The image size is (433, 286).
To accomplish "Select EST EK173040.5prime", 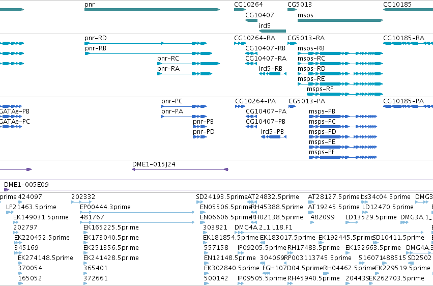I will tap(85, 243).
